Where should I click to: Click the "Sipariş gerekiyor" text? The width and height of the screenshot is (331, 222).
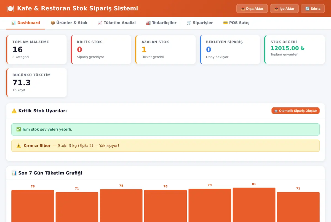pos(90,57)
